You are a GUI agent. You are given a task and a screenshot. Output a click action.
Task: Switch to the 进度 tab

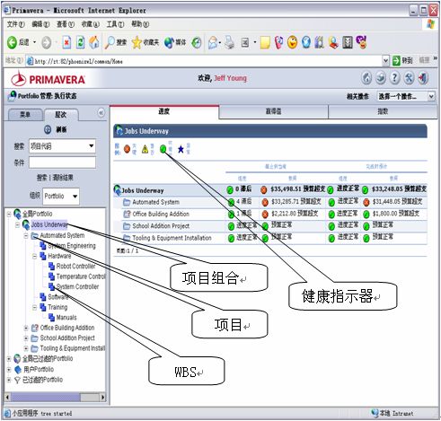point(164,112)
